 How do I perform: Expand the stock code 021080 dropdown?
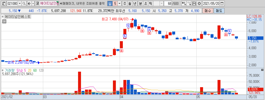tap(20, 3)
